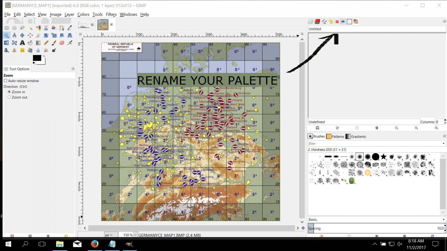Select the Color Picker eyedropper tool

[x=70, y=28]
